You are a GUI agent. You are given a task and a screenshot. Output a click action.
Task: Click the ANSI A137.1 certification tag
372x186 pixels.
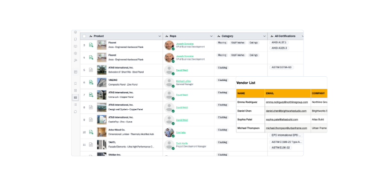point(279,42)
